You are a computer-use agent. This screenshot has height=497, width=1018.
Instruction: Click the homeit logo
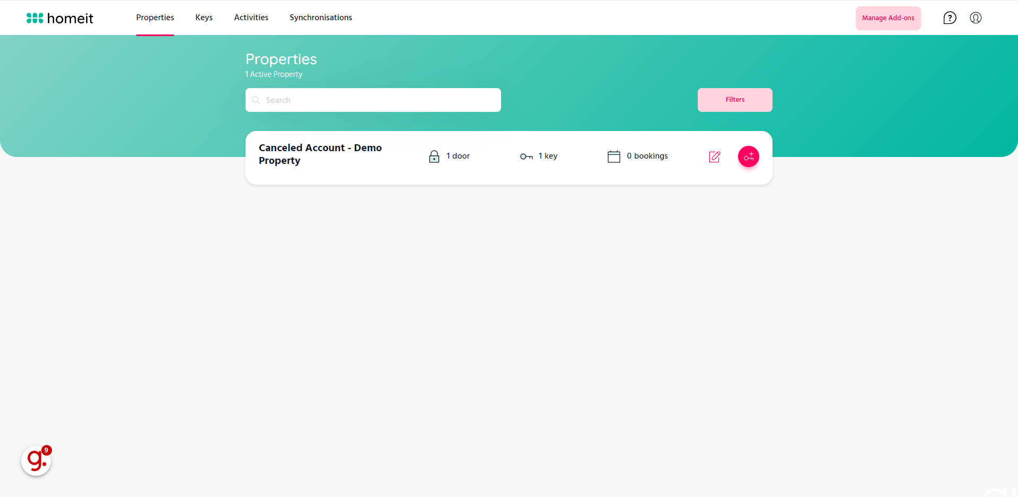coord(60,19)
